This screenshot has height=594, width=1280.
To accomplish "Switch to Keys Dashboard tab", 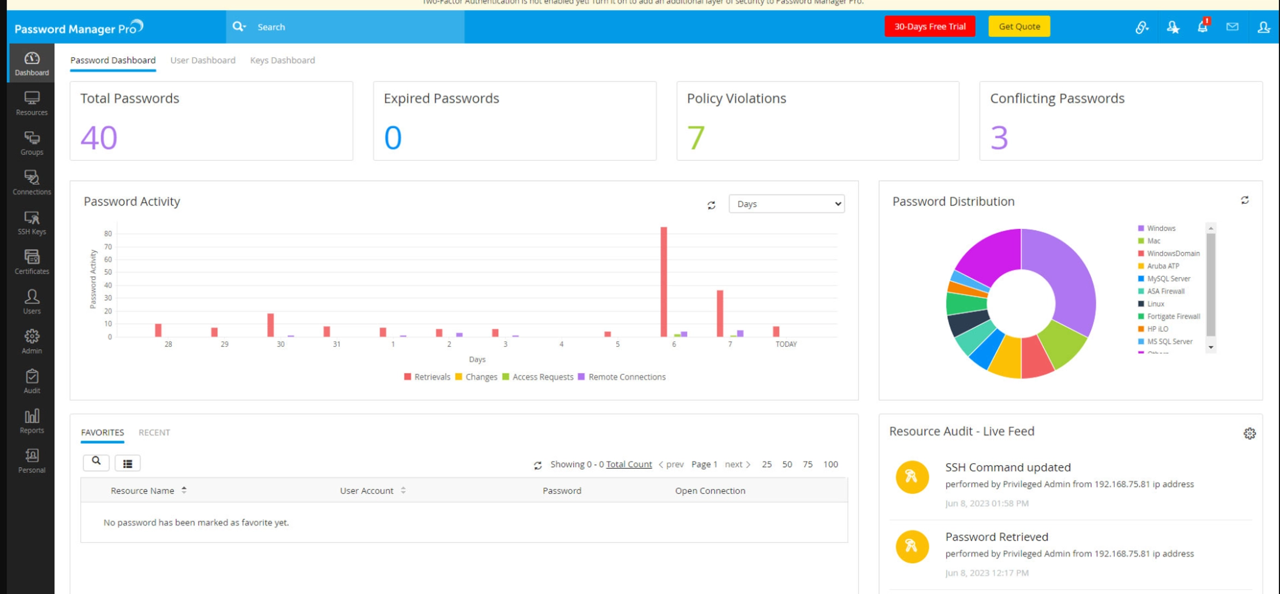I will (283, 60).
